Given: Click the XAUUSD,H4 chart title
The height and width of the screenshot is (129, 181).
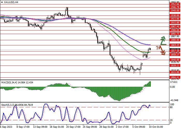Looking at the screenshot, I should [11, 2].
